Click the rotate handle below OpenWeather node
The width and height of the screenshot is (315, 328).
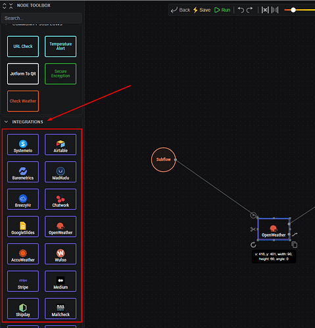pyautogui.click(x=253, y=245)
